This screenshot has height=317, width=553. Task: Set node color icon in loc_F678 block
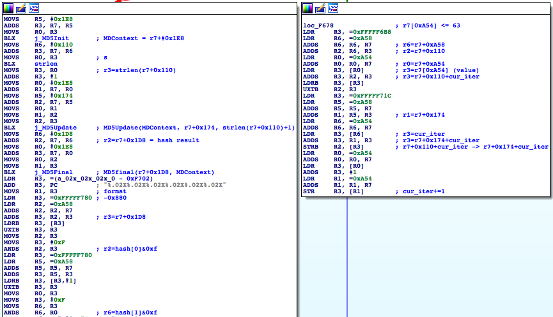(308, 8)
